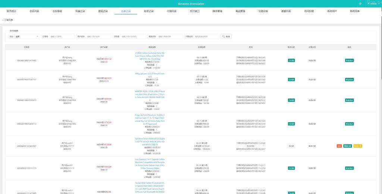Click the red action button on the unpaid order
The image size is (382, 194).
tap(339, 146)
